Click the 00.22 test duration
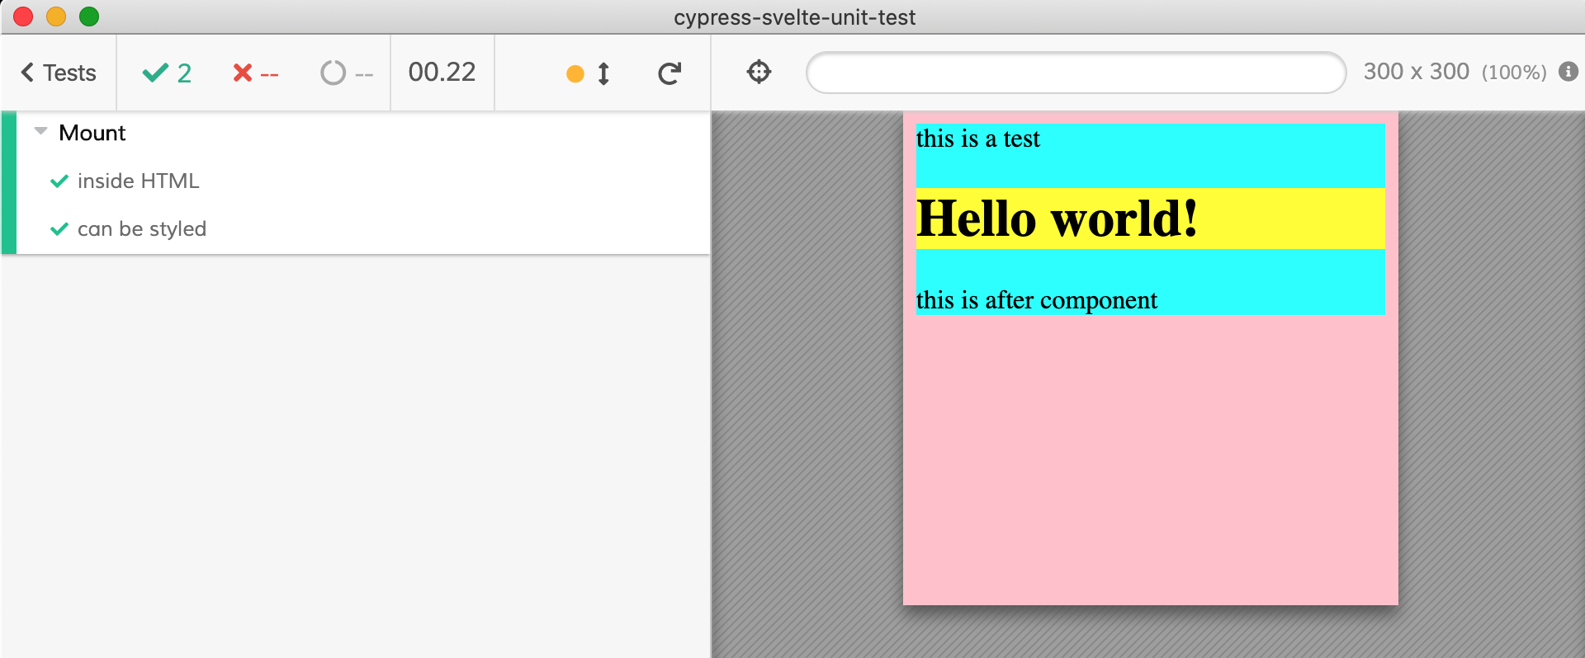 (442, 72)
